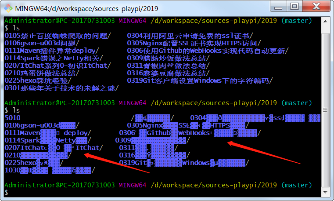Click the last empty '$' prompt line

click(7, 193)
